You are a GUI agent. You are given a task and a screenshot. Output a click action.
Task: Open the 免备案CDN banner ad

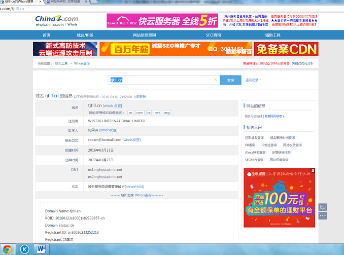click(286, 49)
